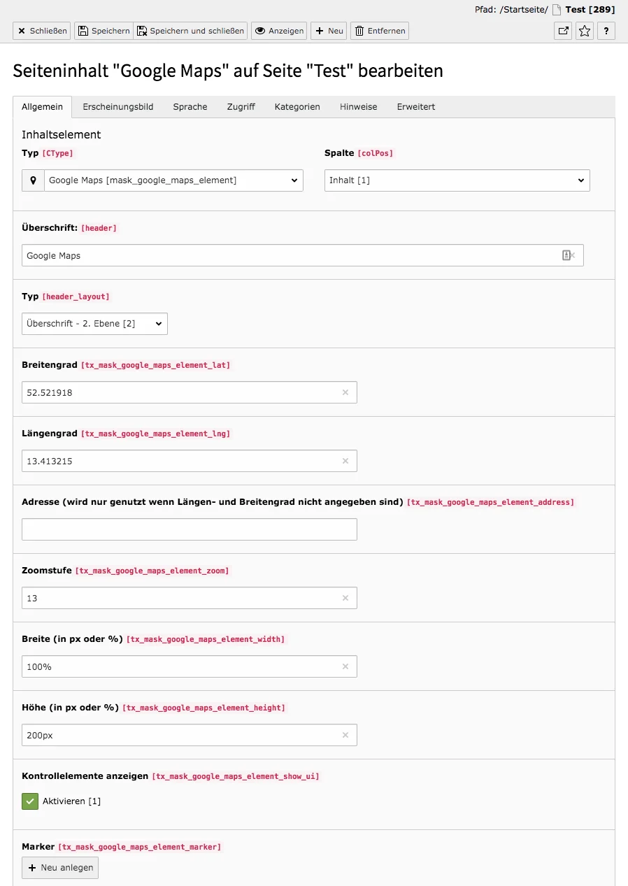The image size is (628, 886).
Task: Open the record in a new window
Action: tap(562, 31)
